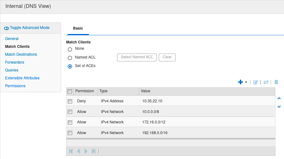Jump to last page of table

[94, 151]
